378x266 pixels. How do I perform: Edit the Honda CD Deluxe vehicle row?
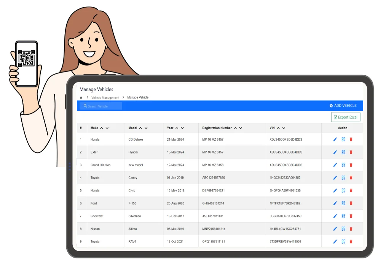coord(335,139)
